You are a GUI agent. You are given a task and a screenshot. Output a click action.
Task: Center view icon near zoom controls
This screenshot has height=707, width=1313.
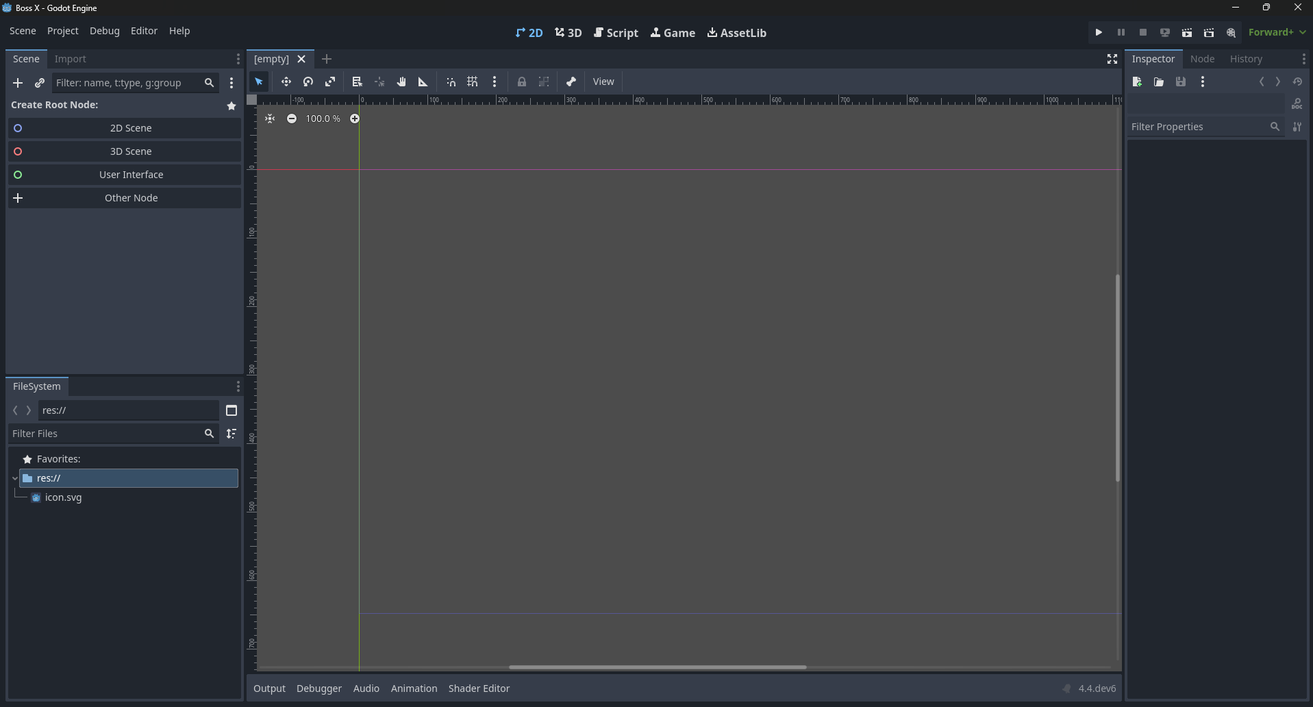(x=270, y=119)
